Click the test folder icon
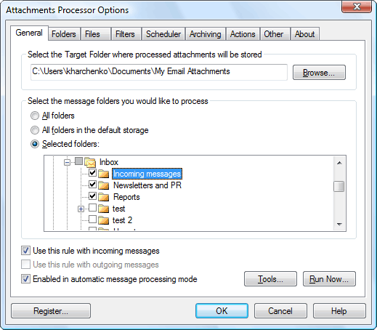 click(x=104, y=209)
